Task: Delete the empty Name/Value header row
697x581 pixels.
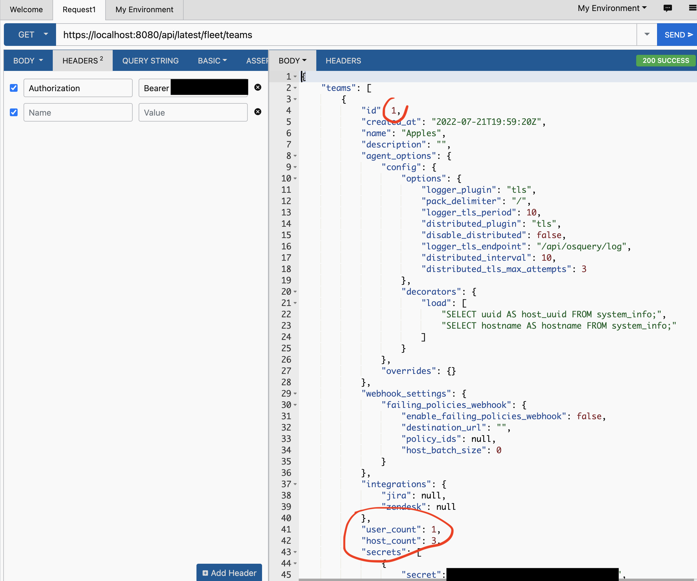Action: coord(258,112)
